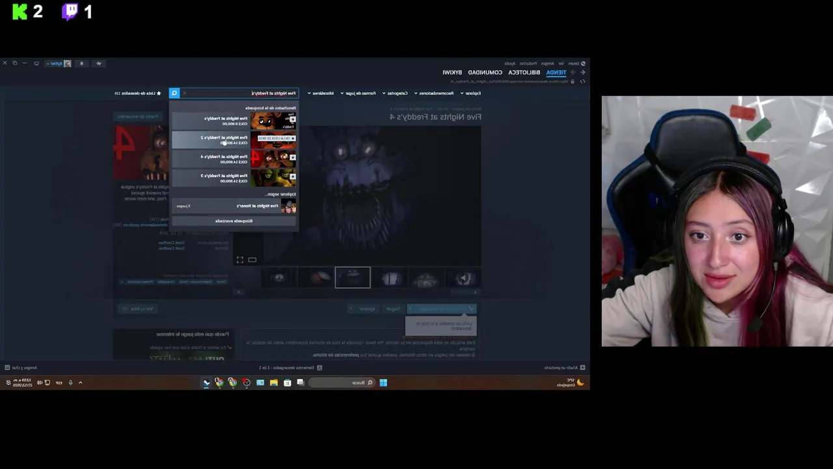Expand the Misceláneo store dropdown
The image size is (833, 469).
[x=320, y=93]
